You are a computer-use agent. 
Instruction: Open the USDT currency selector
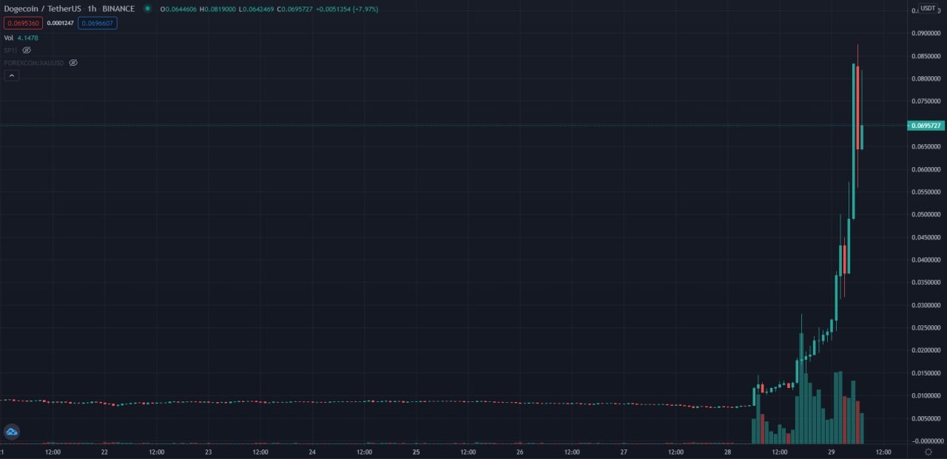pyautogui.click(x=928, y=8)
